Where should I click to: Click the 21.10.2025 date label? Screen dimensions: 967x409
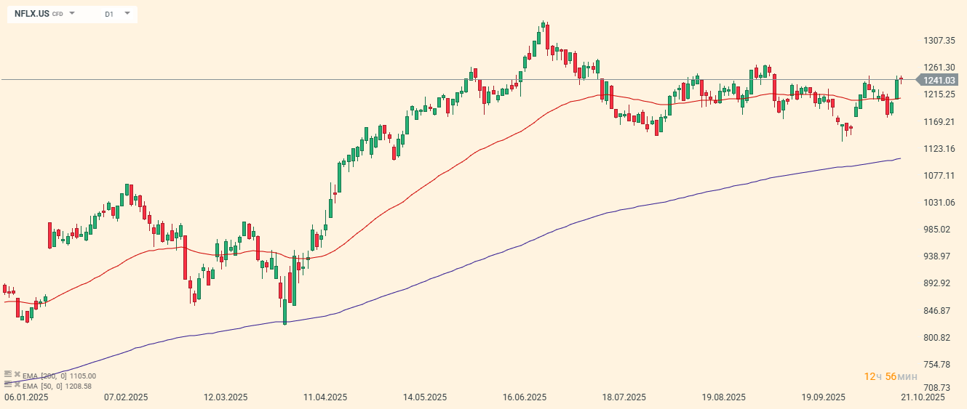click(x=922, y=397)
